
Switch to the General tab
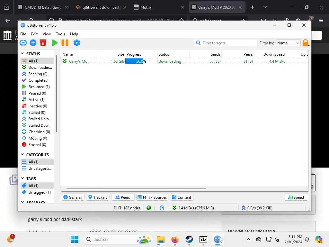click(73, 197)
